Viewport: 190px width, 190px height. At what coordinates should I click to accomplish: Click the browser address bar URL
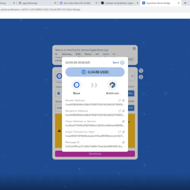point(41,9)
